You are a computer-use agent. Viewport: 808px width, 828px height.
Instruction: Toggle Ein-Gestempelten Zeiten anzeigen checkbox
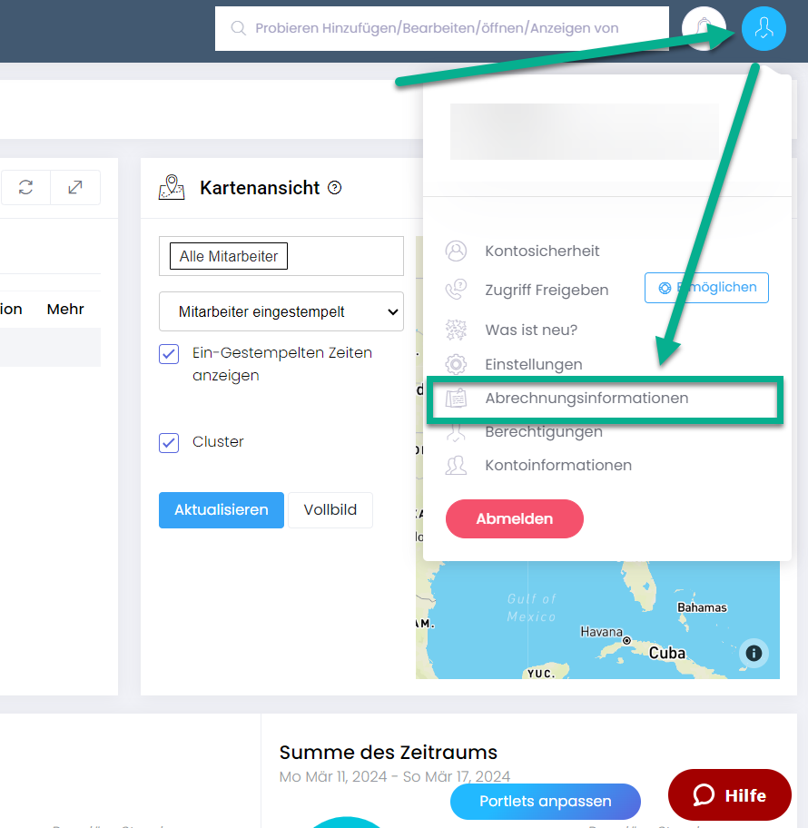pyautogui.click(x=169, y=354)
